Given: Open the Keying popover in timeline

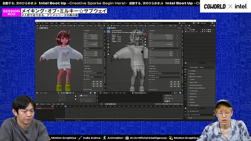Looking at the screenshot, I should [x=49, y=104].
